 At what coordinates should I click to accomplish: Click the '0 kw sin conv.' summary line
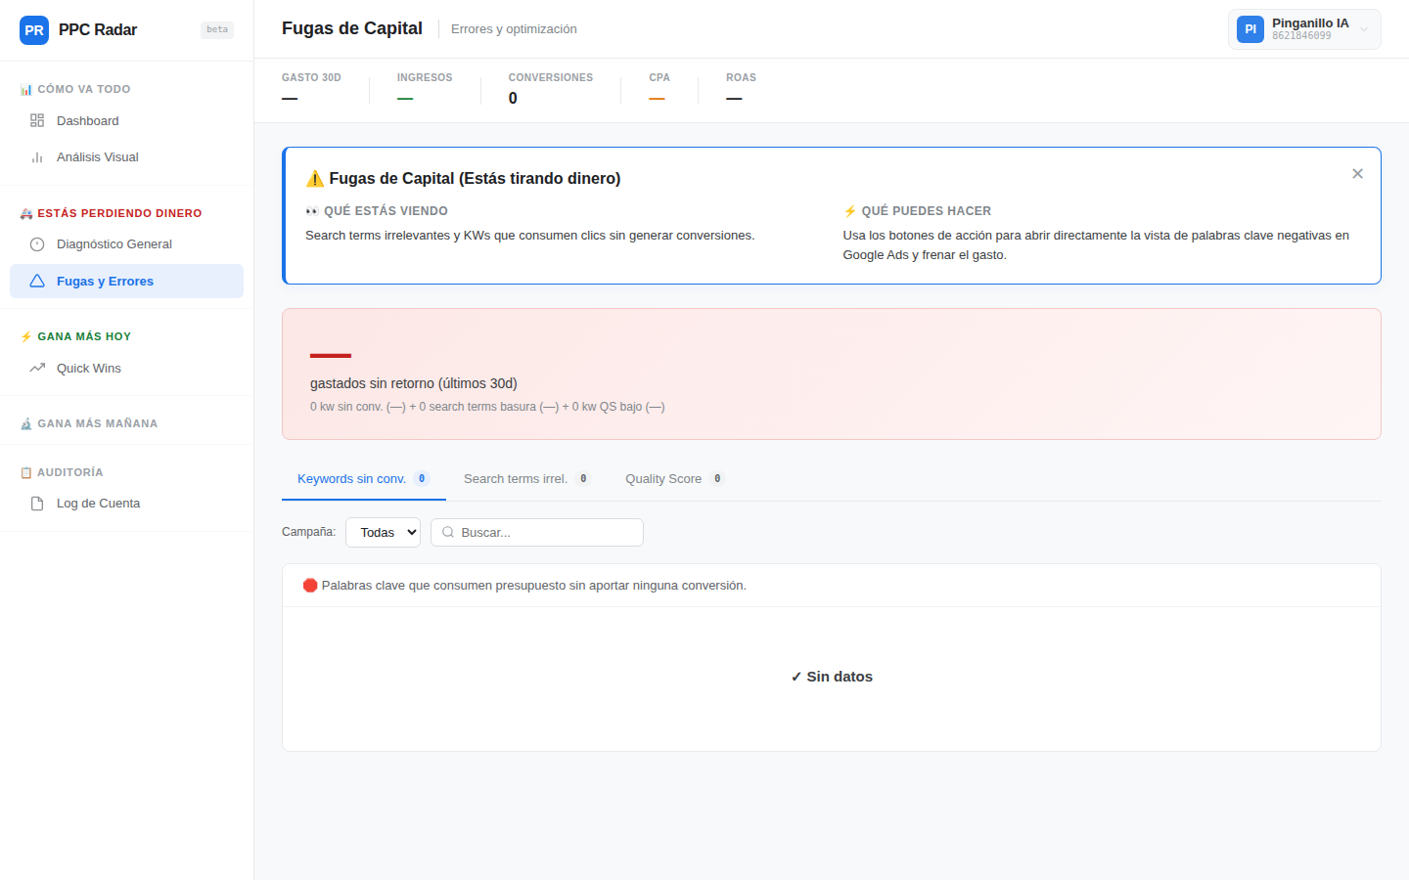tap(487, 407)
